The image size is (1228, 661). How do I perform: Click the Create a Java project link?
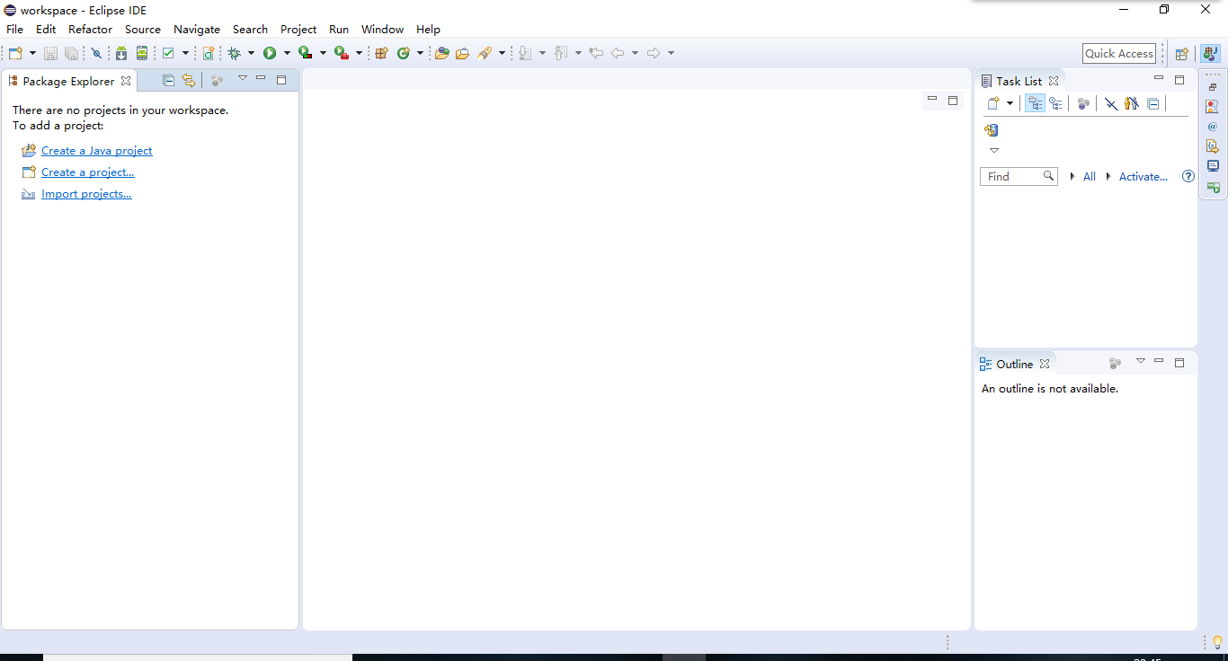click(96, 150)
